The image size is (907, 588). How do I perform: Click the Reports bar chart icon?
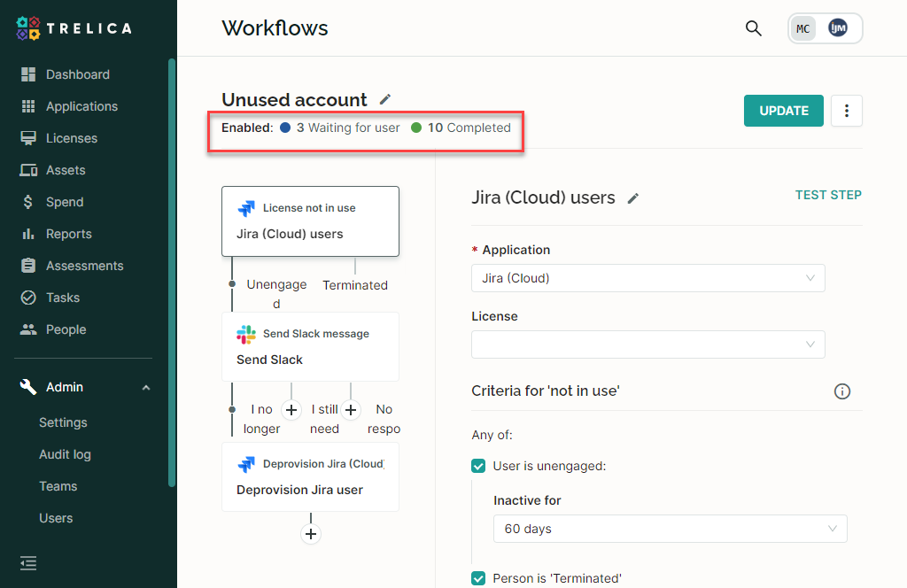(27, 234)
